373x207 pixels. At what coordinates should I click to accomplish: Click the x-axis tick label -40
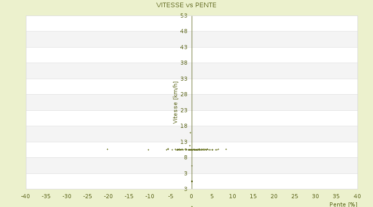point(25,196)
